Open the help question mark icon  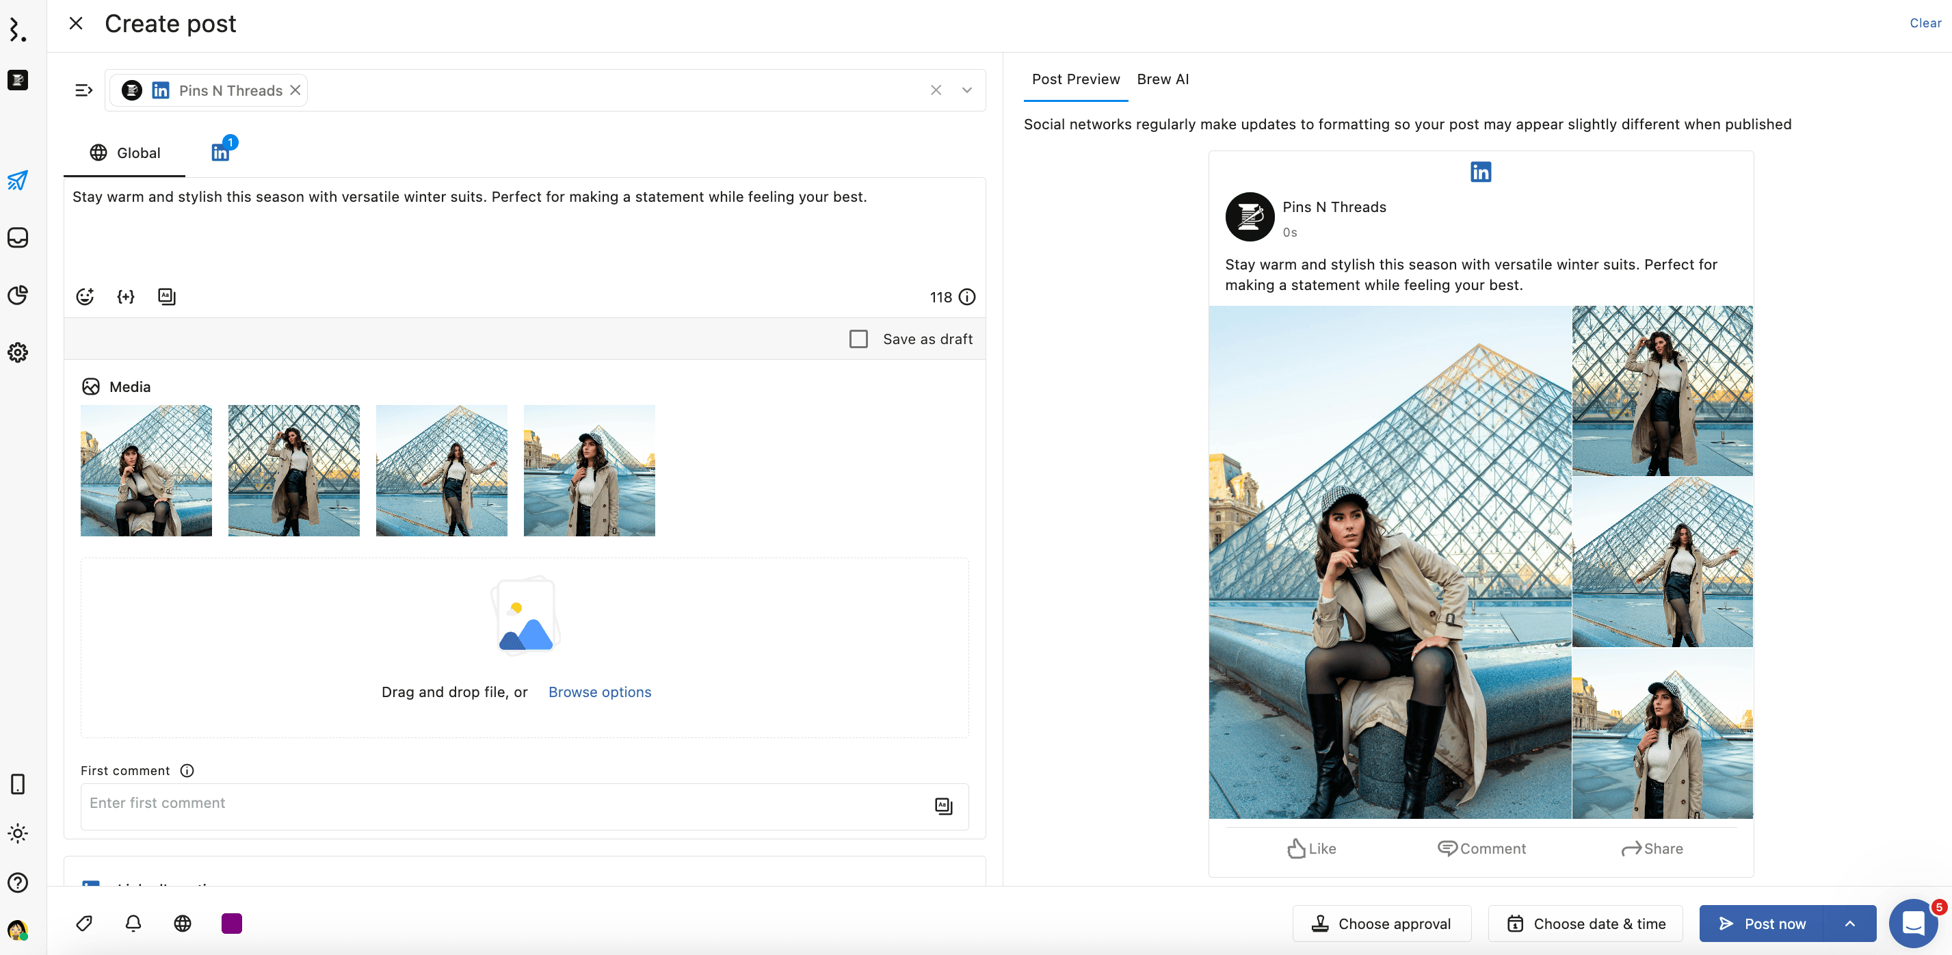pos(17,882)
